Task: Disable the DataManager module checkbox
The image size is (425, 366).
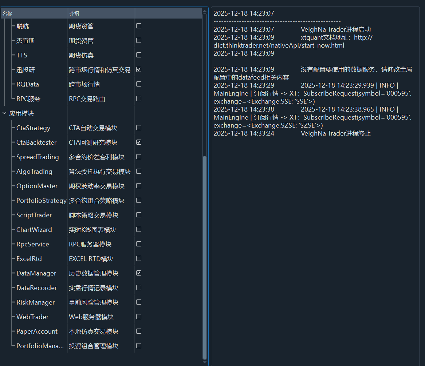Action: pos(139,273)
